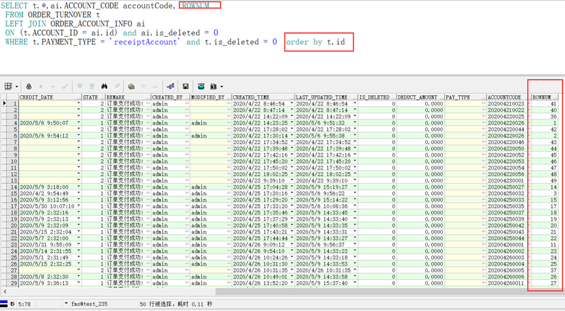Click ROWNUM value 49 cell

pos(545,181)
